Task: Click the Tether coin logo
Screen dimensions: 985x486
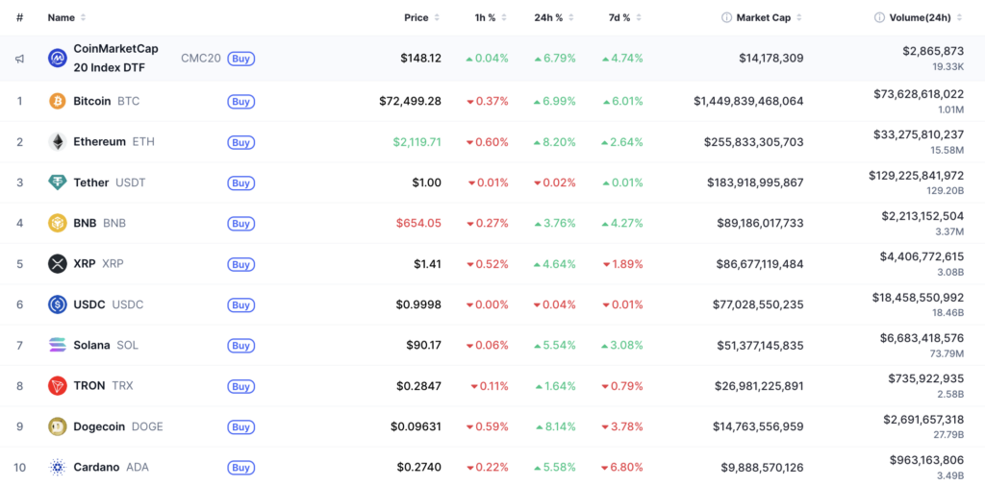Action: coord(57,182)
